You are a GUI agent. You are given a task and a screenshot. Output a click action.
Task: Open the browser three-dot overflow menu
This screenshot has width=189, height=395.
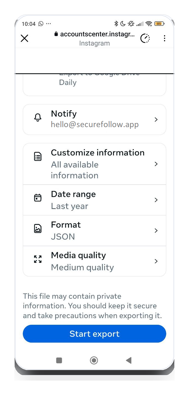tap(165, 38)
